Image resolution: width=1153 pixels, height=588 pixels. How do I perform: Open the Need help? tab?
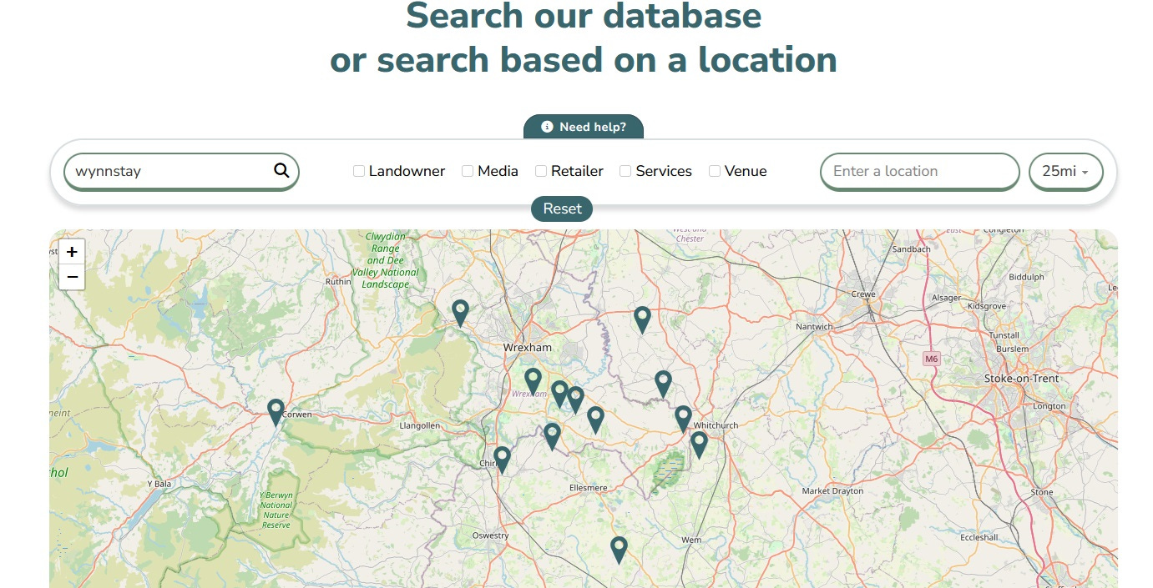[584, 127]
